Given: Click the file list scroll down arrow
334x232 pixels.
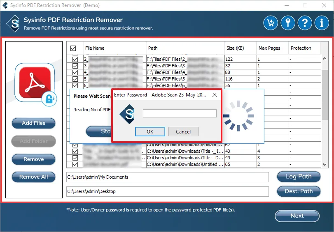Looking at the screenshot, I should 325,165.
